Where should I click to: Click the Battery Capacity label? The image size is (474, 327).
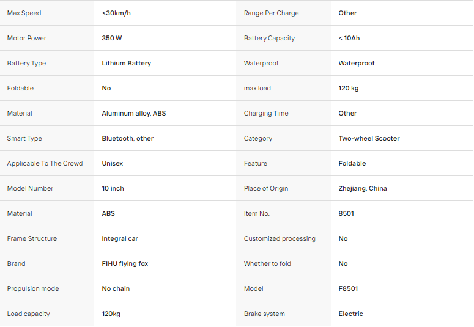tap(269, 38)
